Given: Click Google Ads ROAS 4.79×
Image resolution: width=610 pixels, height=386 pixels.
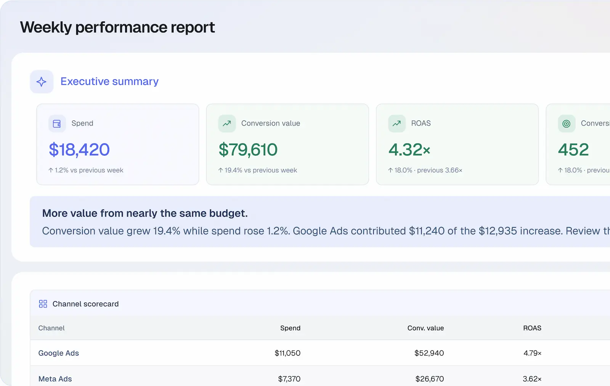Looking at the screenshot, I should point(532,353).
